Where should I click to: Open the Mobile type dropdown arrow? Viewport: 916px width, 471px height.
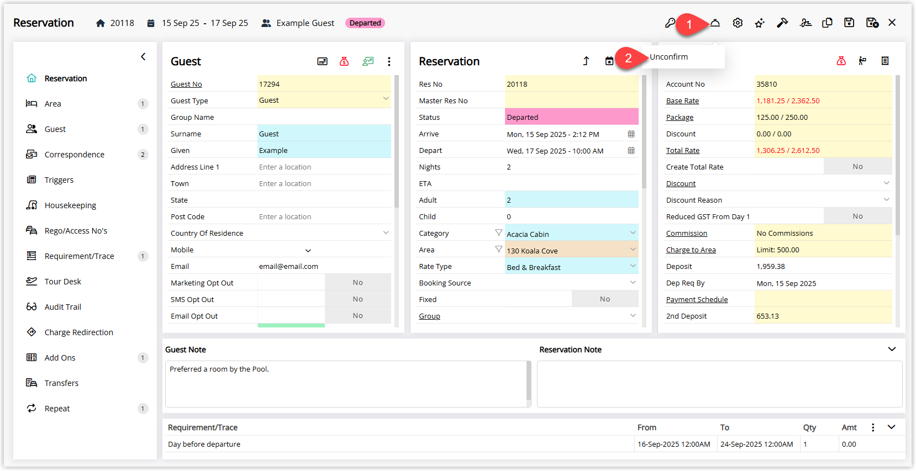coord(308,250)
